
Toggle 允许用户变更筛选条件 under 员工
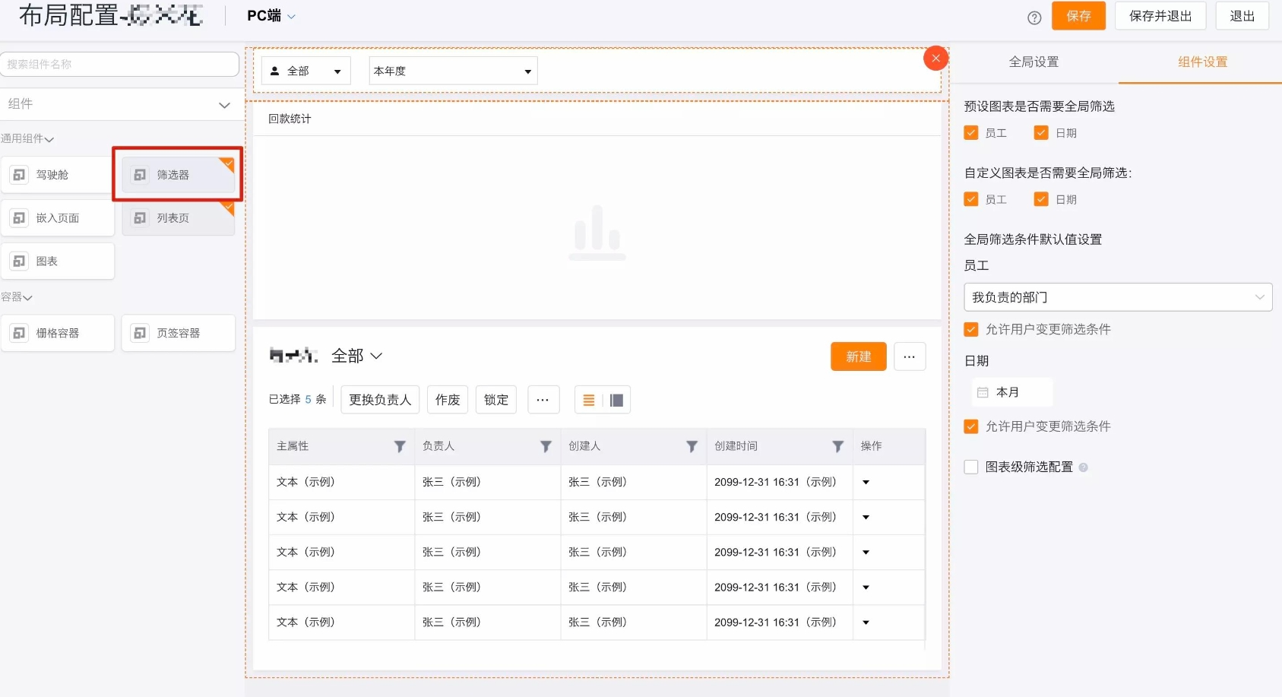tap(971, 329)
